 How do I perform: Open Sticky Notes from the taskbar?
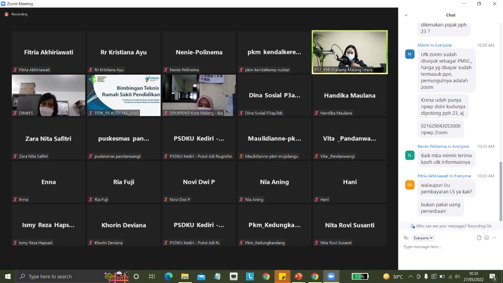282,276
